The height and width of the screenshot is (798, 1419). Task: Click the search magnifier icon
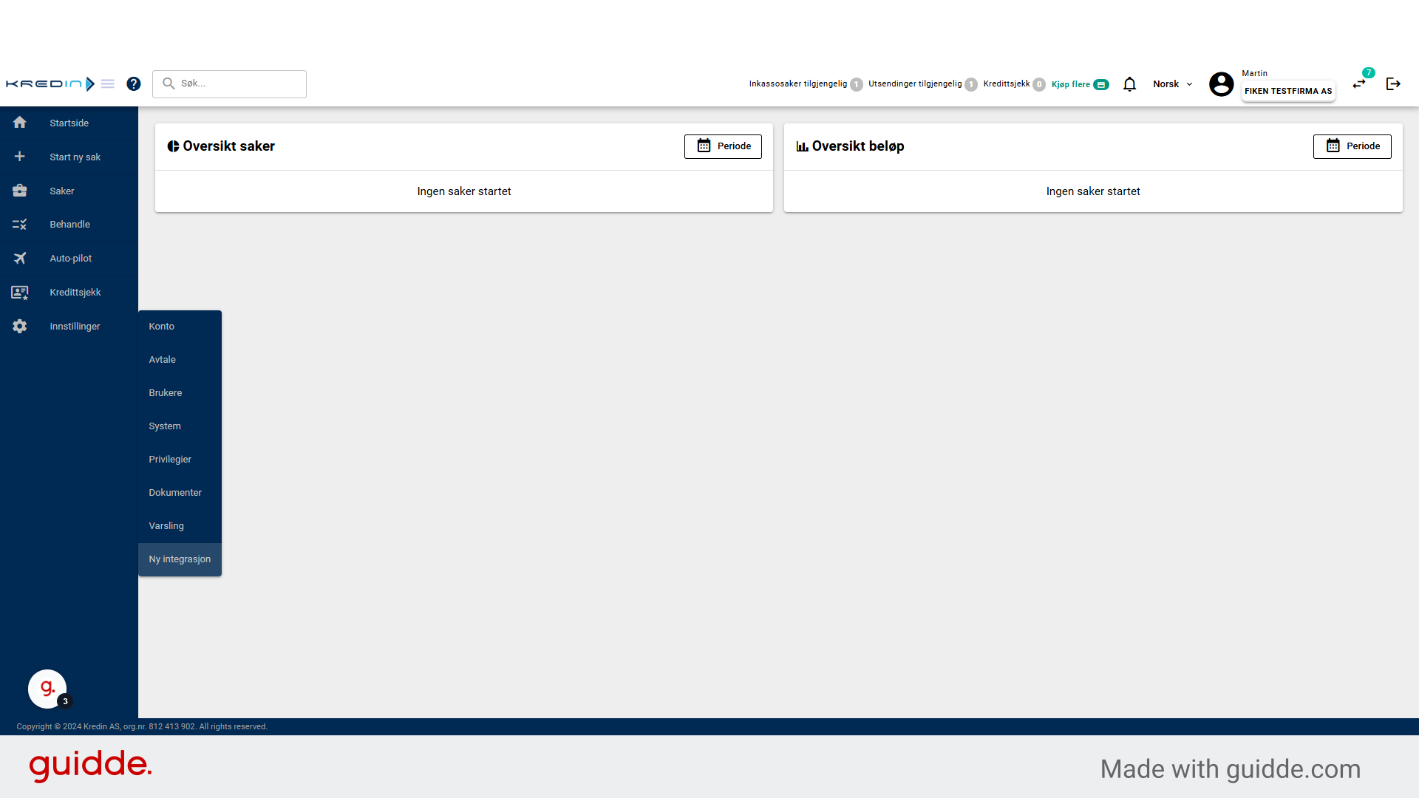(x=169, y=83)
